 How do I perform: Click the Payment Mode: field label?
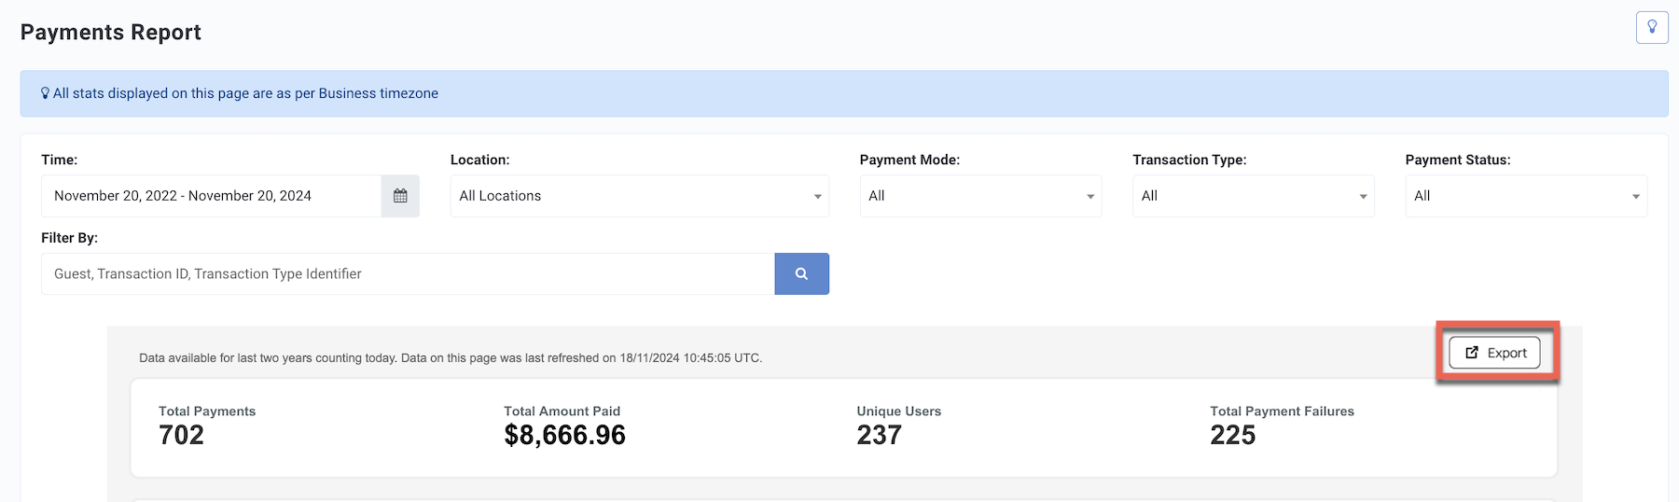click(x=909, y=160)
